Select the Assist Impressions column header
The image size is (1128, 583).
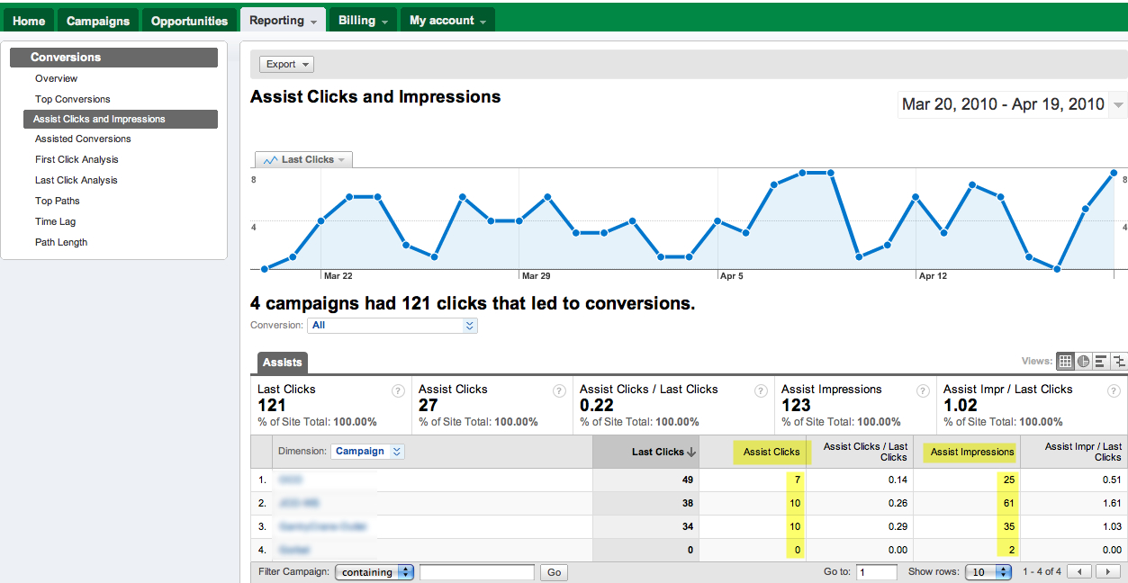click(x=970, y=453)
